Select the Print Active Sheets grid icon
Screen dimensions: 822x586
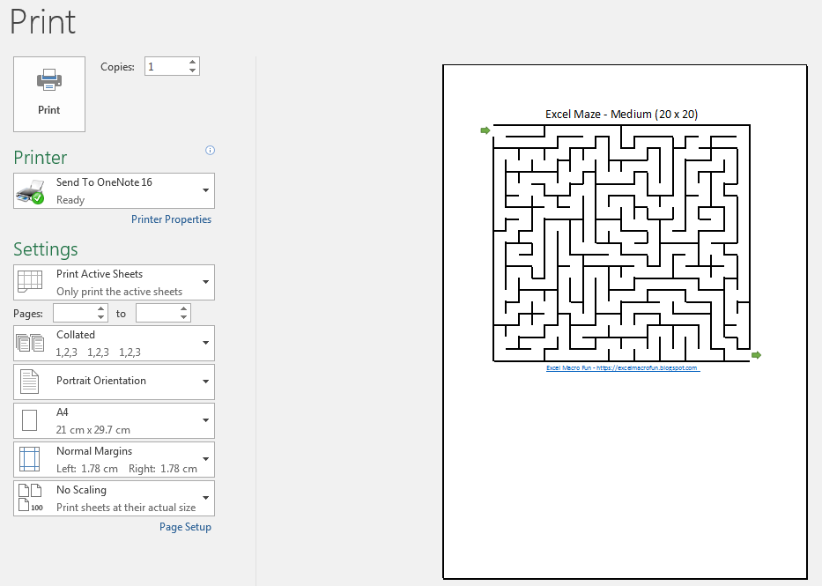click(x=28, y=282)
